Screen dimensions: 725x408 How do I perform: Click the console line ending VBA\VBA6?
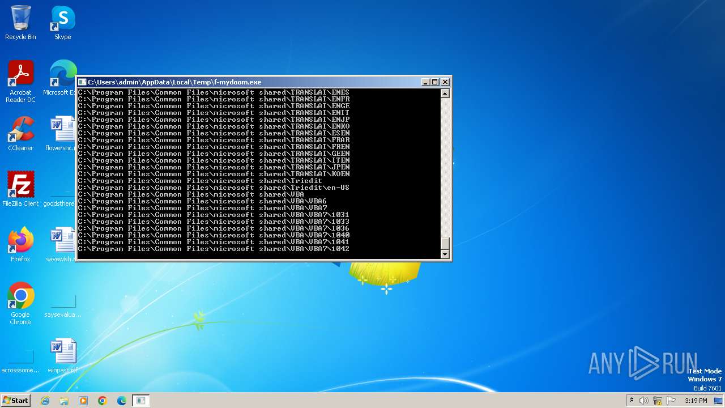(x=202, y=201)
